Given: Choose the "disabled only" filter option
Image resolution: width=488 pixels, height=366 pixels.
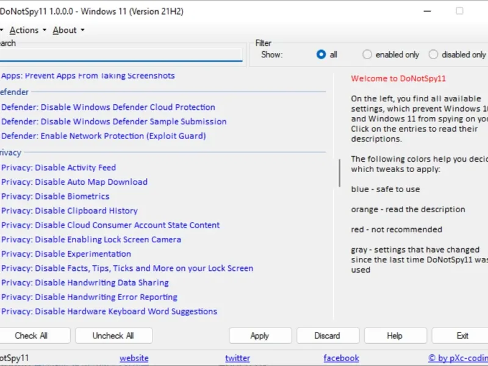Looking at the screenshot, I should 434,54.
